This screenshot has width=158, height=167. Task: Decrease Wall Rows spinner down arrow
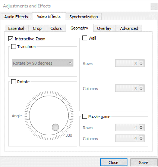[141, 65]
